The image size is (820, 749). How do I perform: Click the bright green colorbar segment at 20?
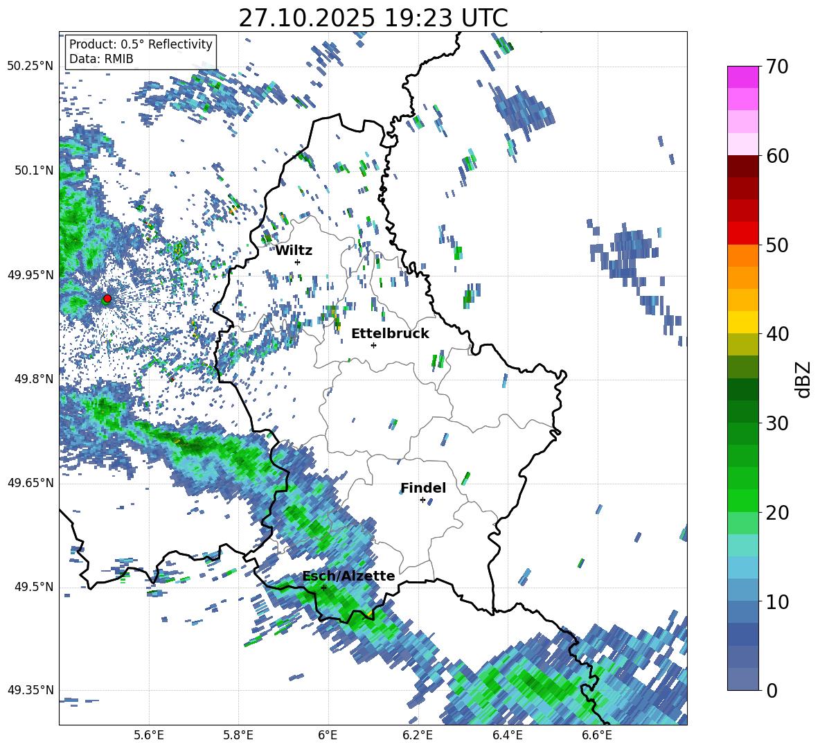pyautogui.click(x=742, y=500)
